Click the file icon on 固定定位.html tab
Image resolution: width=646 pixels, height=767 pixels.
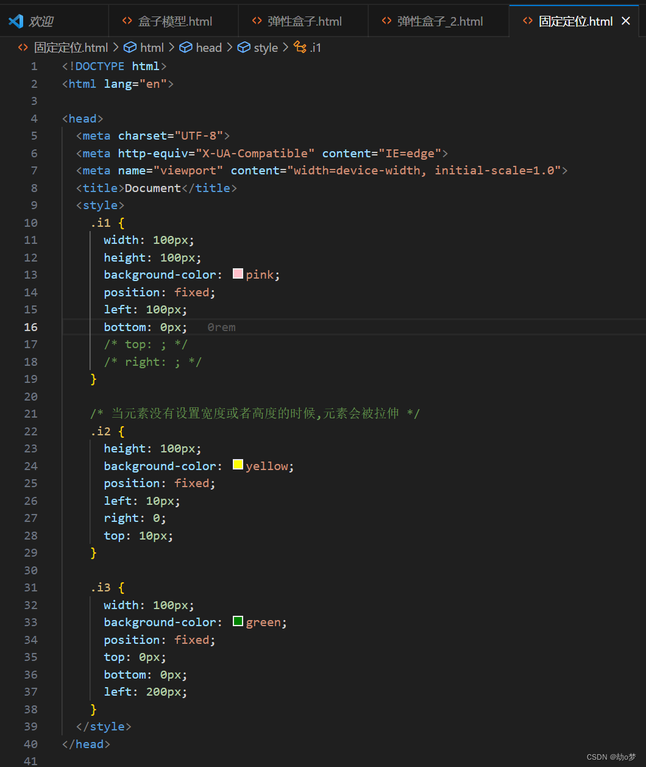point(527,20)
